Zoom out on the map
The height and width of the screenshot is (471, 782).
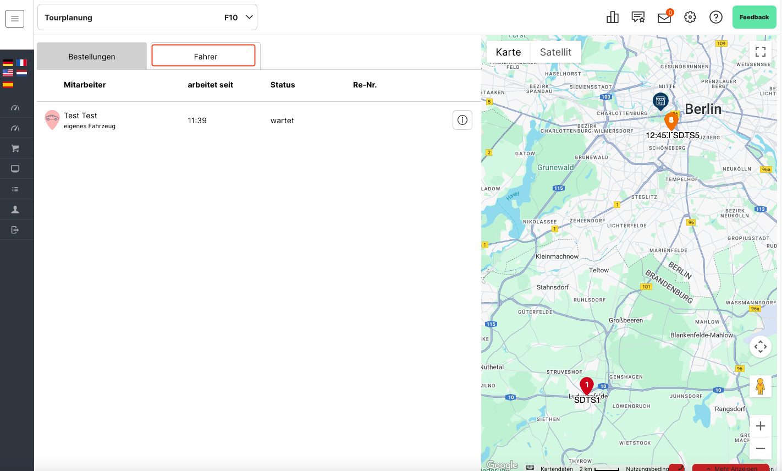pos(761,448)
